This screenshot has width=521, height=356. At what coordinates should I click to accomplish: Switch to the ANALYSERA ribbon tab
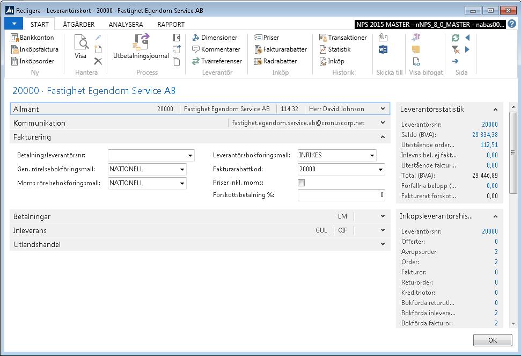(x=126, y=24)
